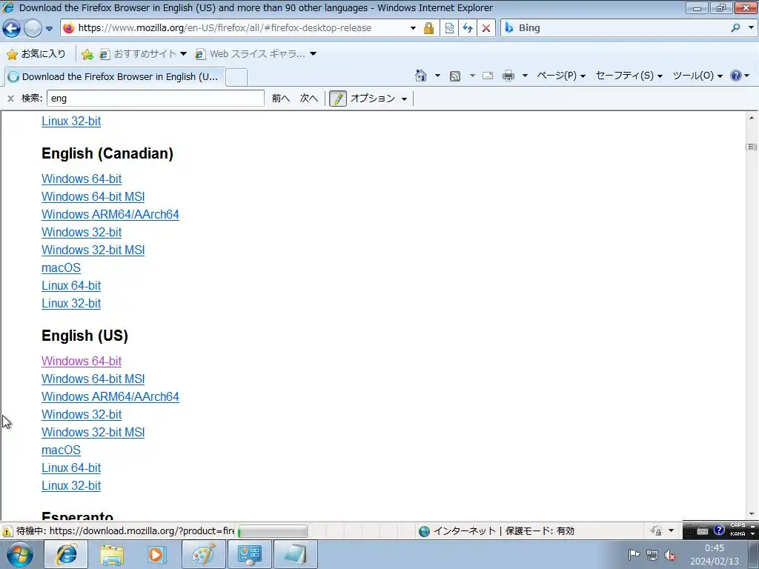Expand the Home button dropdown arrow
The width and height of the screenshot is (759, 569).
[x=437, y=76]
